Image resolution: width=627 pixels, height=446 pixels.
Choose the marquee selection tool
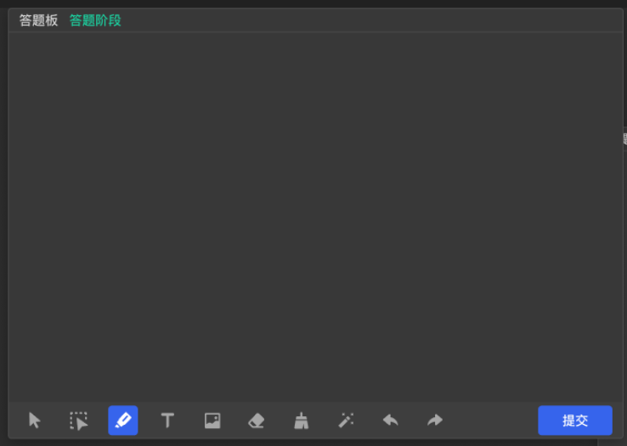tap(78, 421)
